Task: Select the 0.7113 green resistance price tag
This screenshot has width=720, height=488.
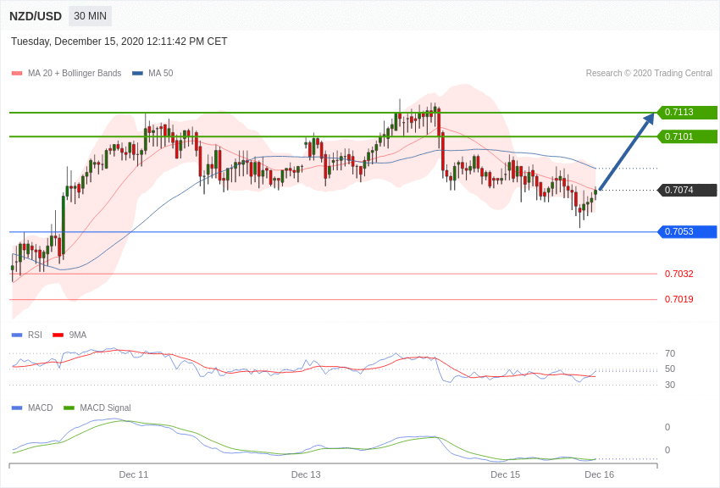Action: [687, 112]
